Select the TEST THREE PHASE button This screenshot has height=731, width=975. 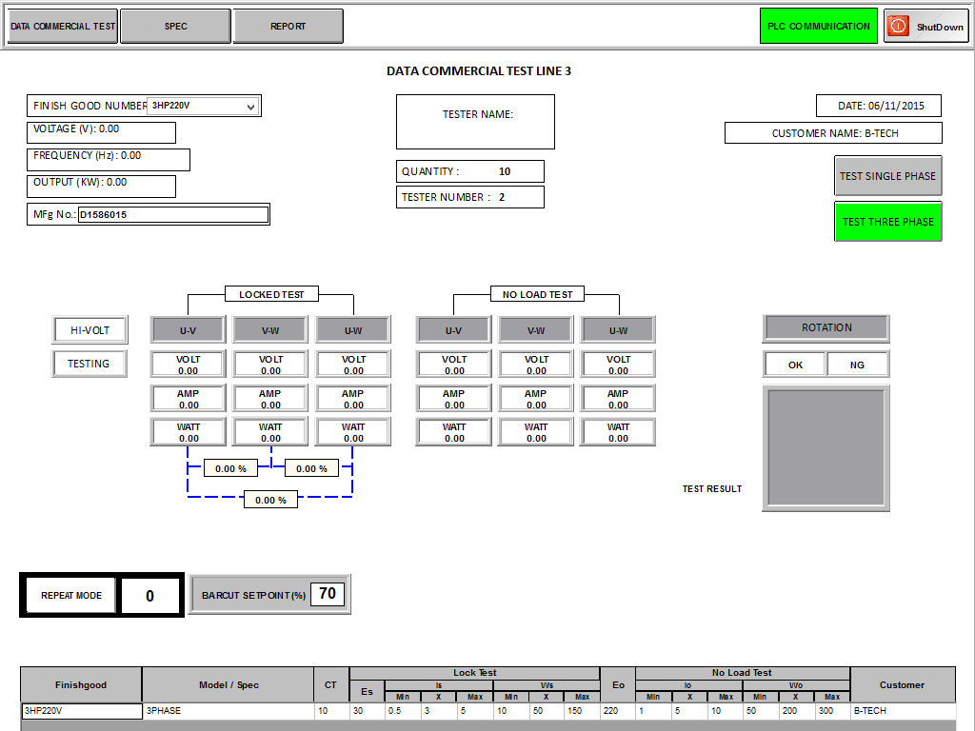888,221
